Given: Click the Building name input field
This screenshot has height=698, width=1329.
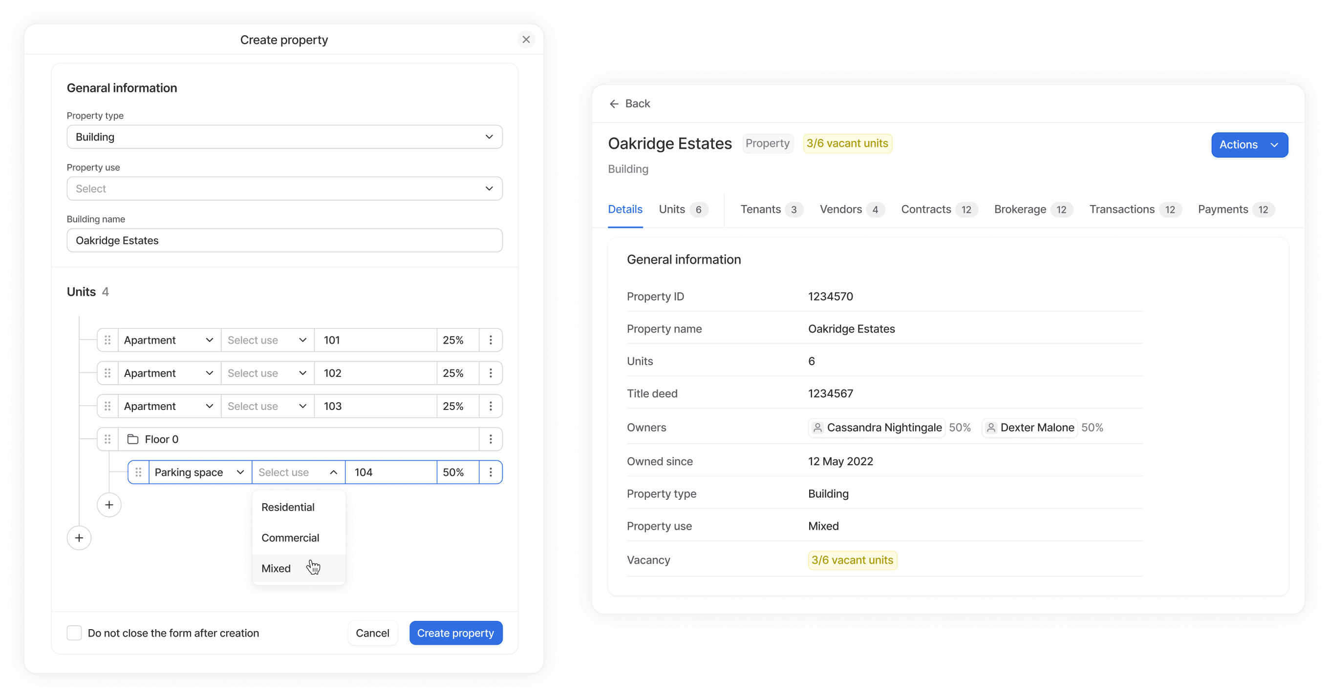Looking at the screenshot, I should click(284, 240).
